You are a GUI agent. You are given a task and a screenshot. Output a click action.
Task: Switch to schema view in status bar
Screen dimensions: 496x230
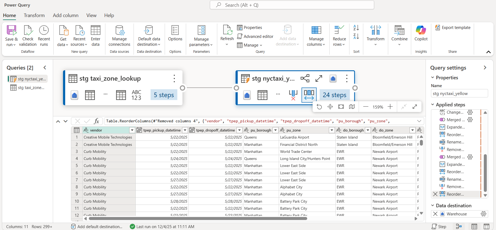487,226
